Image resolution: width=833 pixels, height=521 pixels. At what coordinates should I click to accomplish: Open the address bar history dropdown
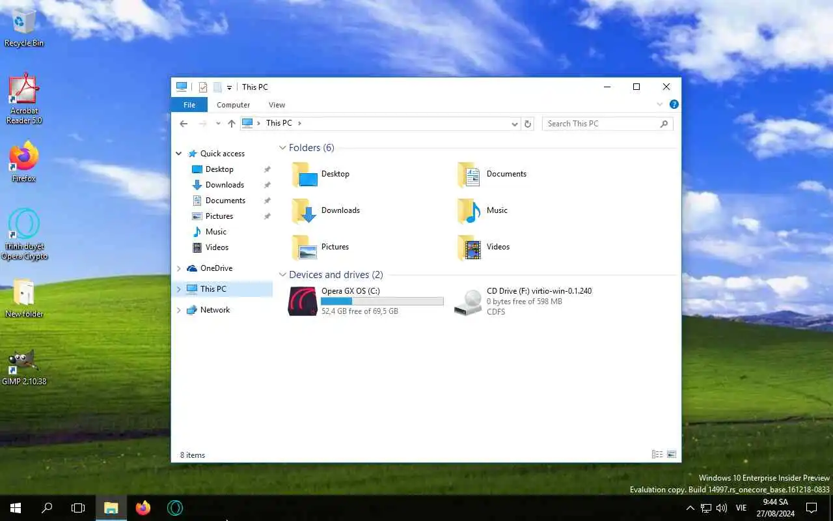515,124
